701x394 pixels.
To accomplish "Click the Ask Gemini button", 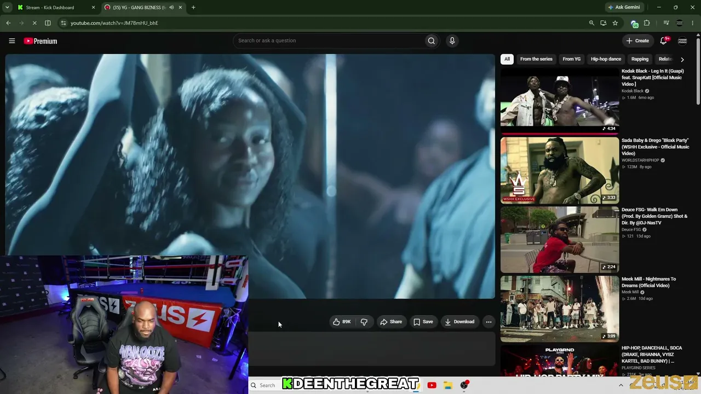I will (623, 8).
